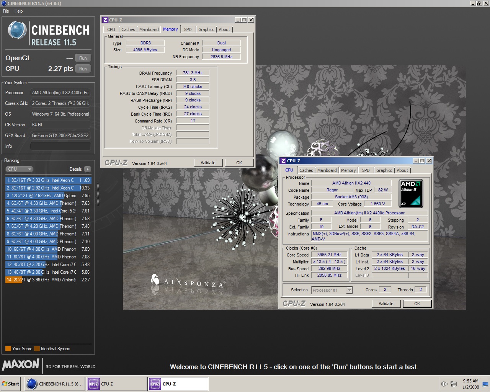Open Mainboard tab in CPU CPU-Z window
490x392 pixels.
click(327, 170)
